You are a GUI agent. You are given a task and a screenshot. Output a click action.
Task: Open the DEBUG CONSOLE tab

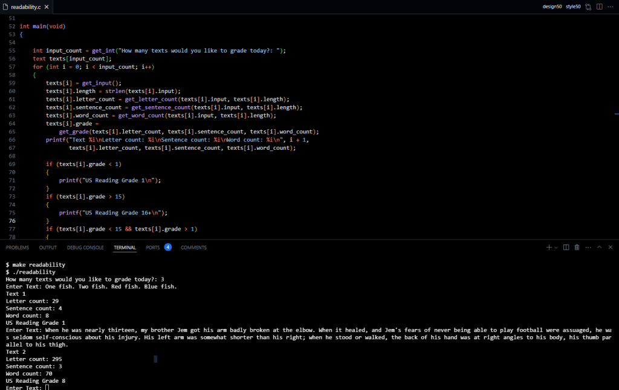[x=85, y=248]
